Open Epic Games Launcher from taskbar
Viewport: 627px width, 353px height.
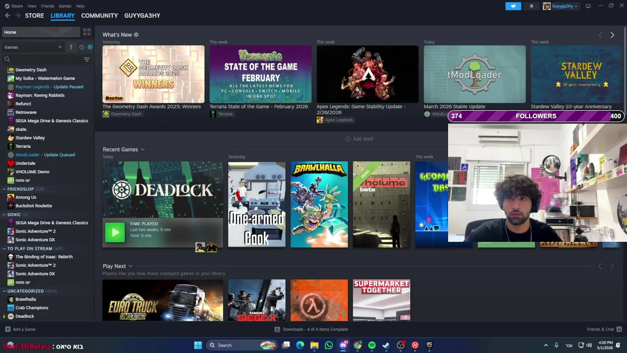[x=429, y=345]
